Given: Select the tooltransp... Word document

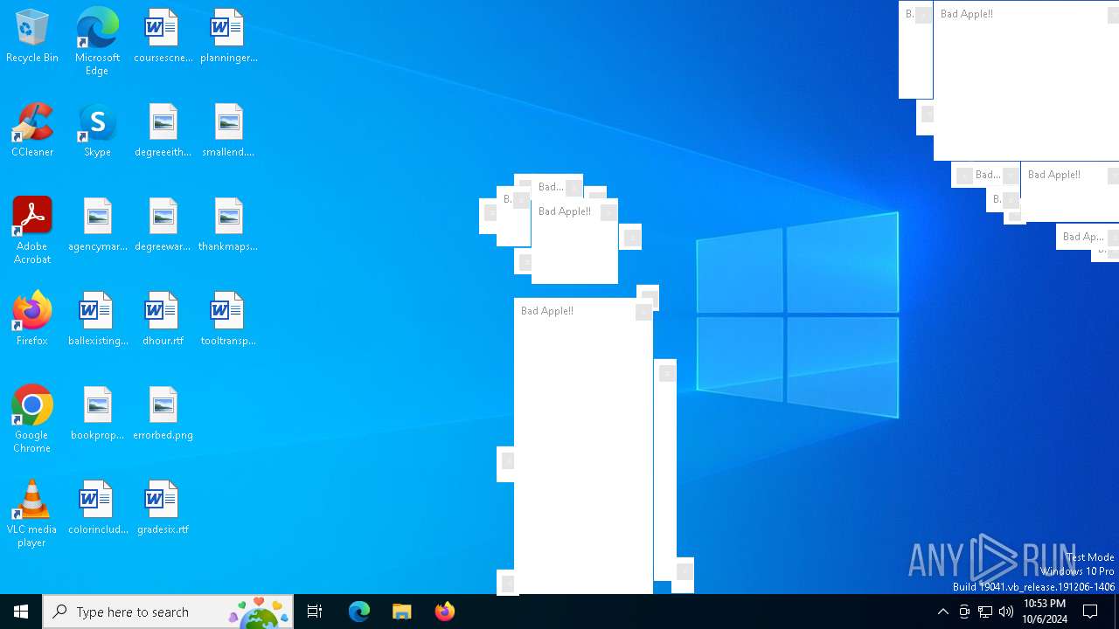Looking at the screenshot, I should click(x=228, y=320).
